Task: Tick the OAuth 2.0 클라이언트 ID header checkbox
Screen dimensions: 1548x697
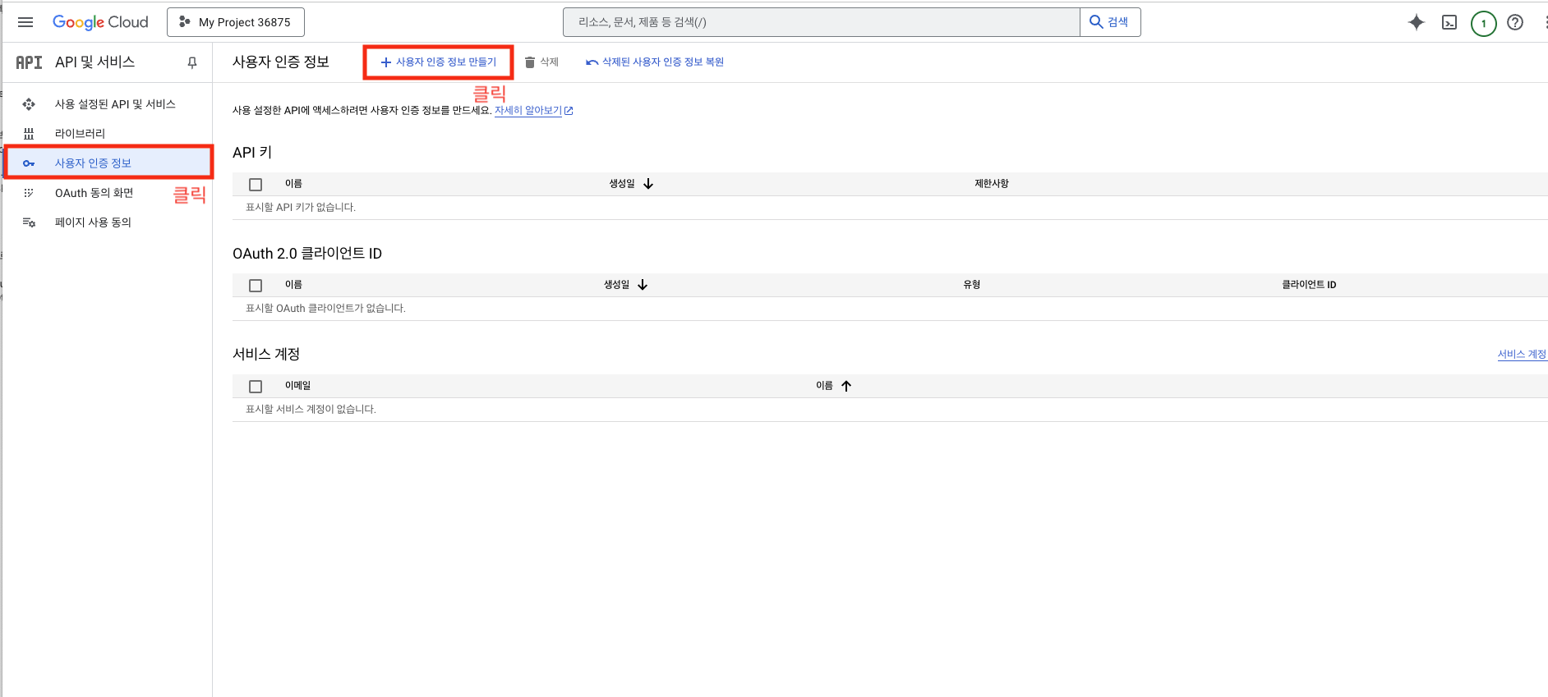Action: point(256,286)
